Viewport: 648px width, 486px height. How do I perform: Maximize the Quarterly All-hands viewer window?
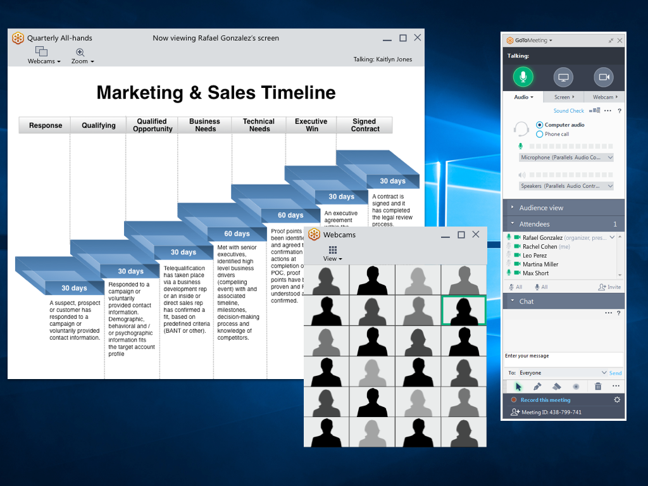(x=403, y=38)
